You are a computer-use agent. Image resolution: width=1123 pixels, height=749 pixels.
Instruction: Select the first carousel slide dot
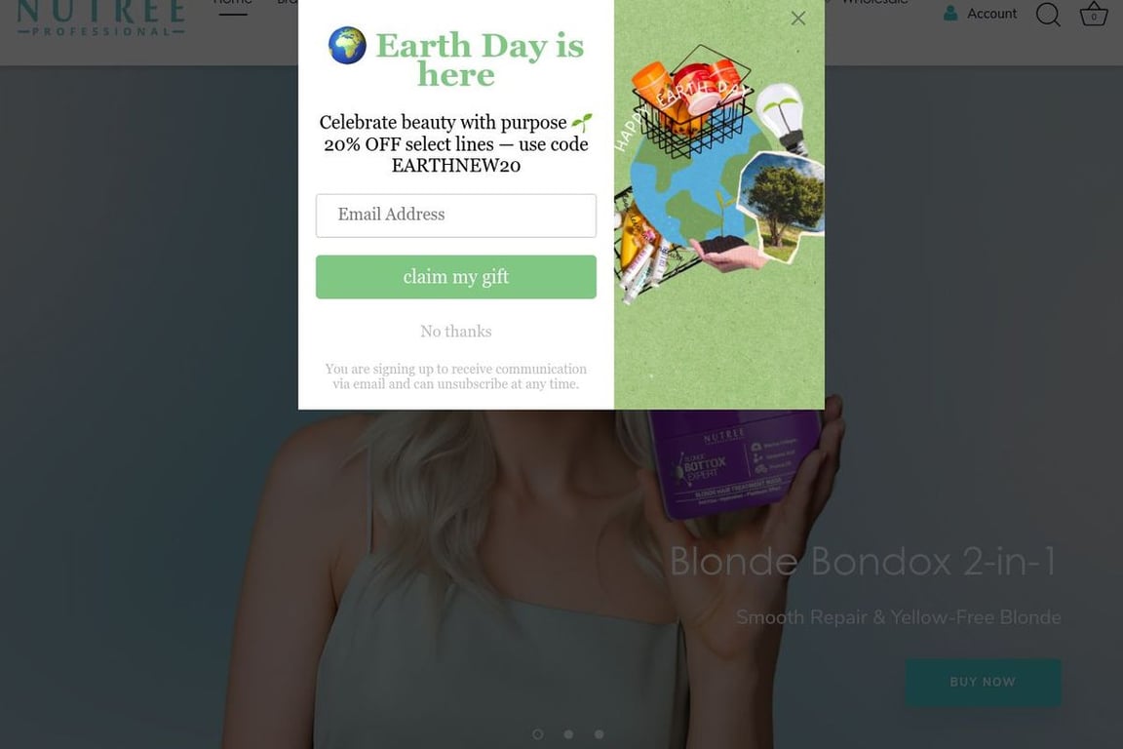(x=538, y=734)
